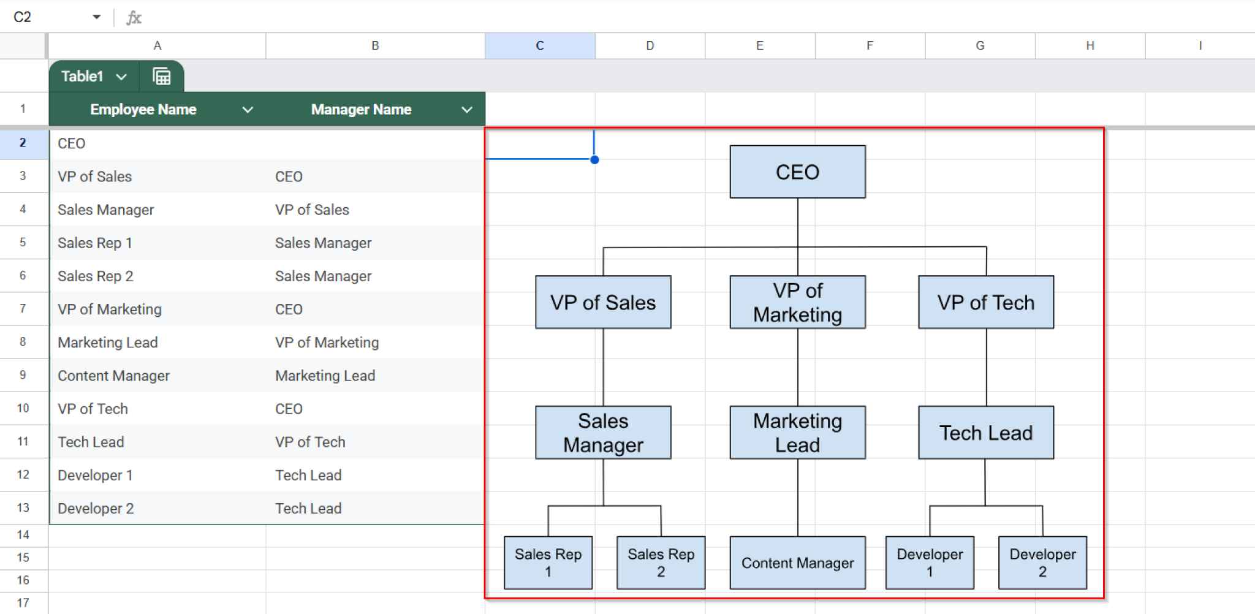
Task: Select the Tech Lead box in the chart
Action: click(x=985, y=433)
